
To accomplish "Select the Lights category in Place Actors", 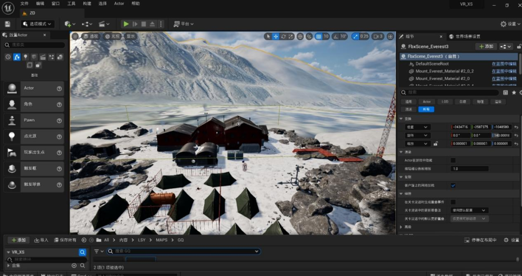I will 26,57.
